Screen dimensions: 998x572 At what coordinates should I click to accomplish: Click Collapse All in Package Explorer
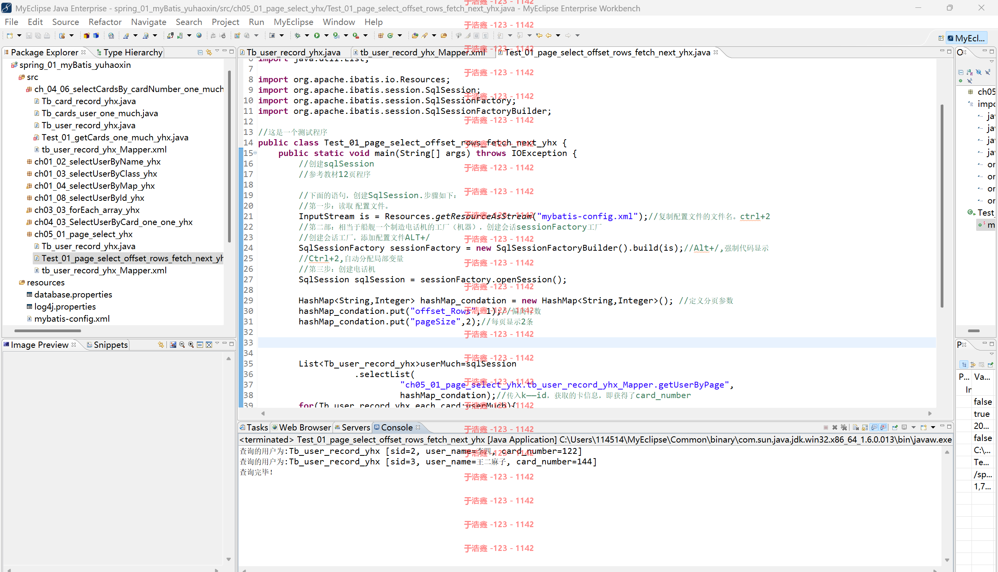tap(200, 52)
